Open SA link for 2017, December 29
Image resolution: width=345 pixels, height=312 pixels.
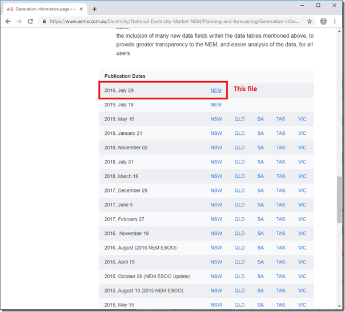tap(260, 191)
